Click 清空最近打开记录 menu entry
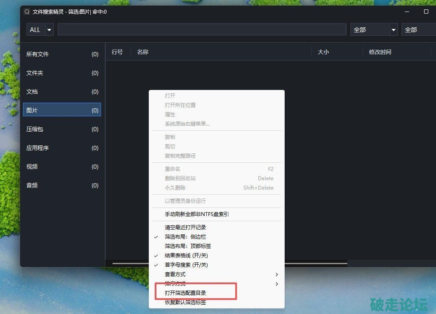436x314 pixels. [217, 228]
